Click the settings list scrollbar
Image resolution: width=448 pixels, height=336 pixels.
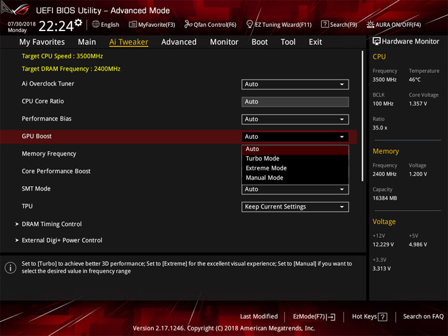point(362,116)
